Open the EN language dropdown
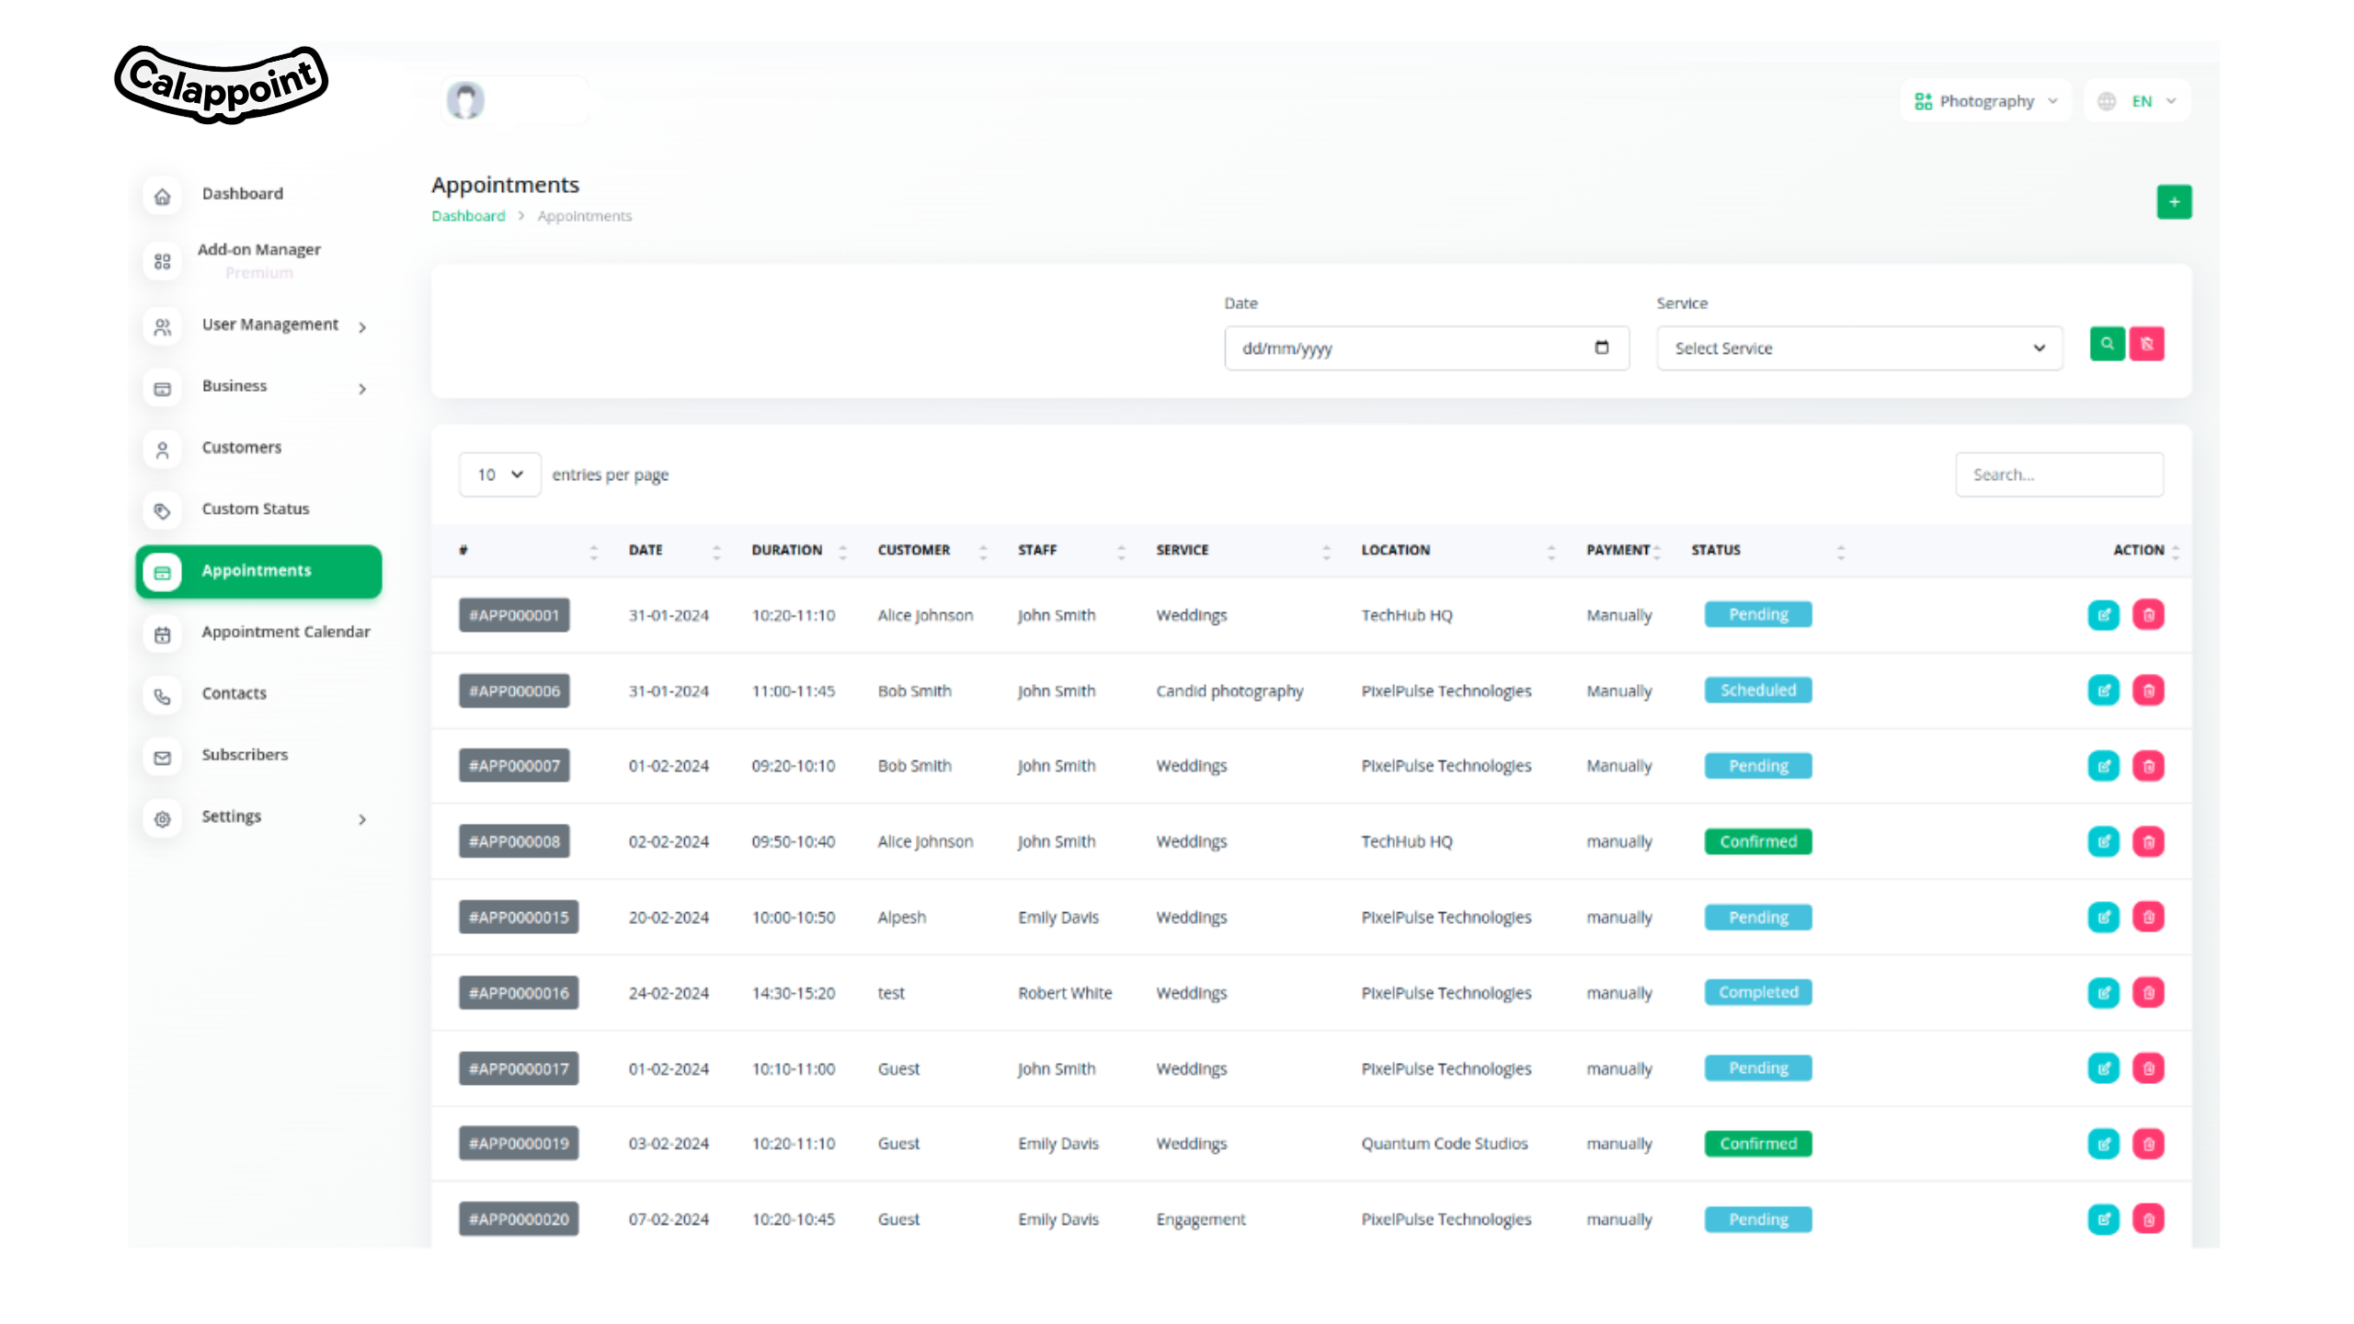This screenshot has height=1324, width=2354. pos(2137,101)
